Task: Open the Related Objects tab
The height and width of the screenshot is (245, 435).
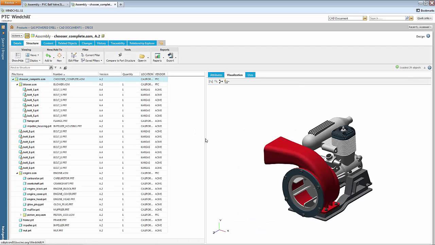Action: [x=67, y=43]
